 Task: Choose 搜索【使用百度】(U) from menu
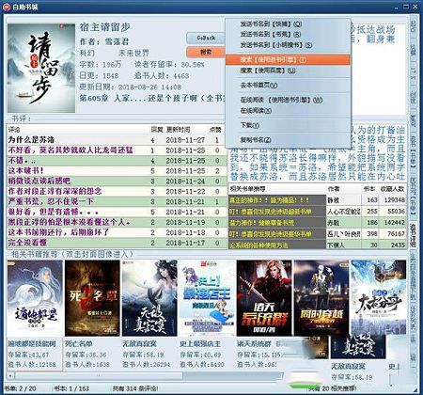(x=288, y=71)
